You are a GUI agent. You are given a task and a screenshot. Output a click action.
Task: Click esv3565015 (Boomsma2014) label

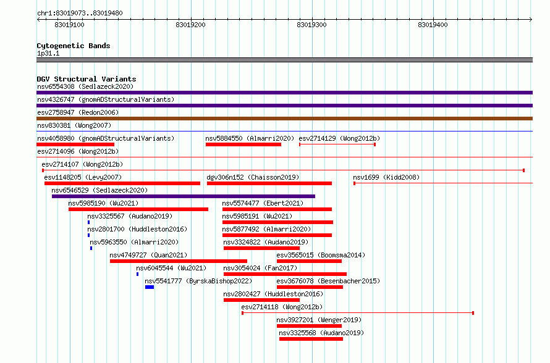[x=321, y=255]
